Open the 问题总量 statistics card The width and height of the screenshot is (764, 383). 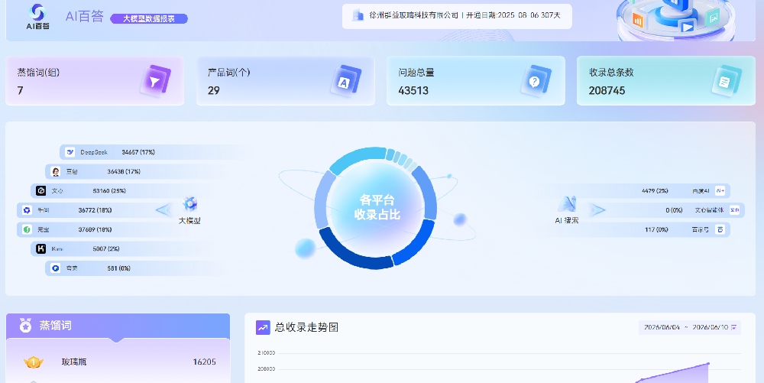point(476,81)
